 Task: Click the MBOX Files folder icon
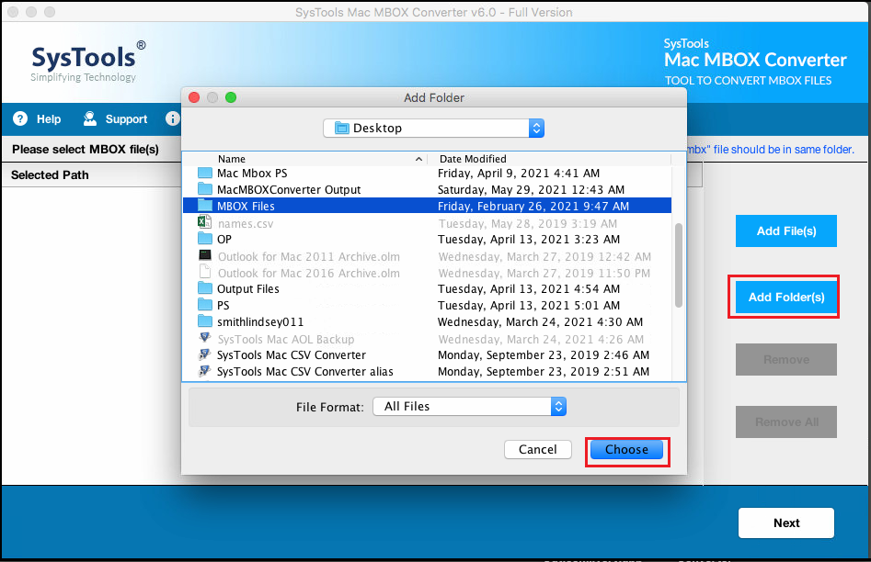coord(205,206)
